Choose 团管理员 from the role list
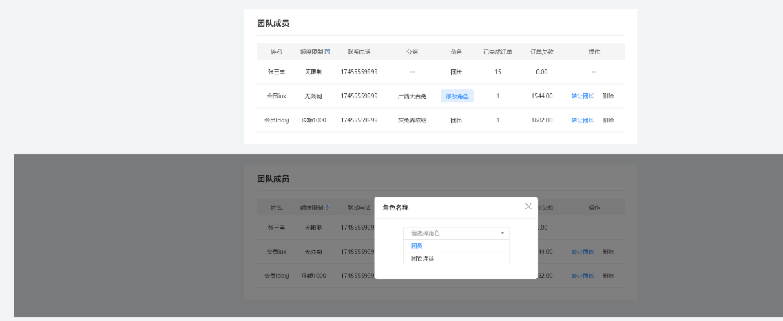Viewport: 783px width, 321px height. coord(423,258)
